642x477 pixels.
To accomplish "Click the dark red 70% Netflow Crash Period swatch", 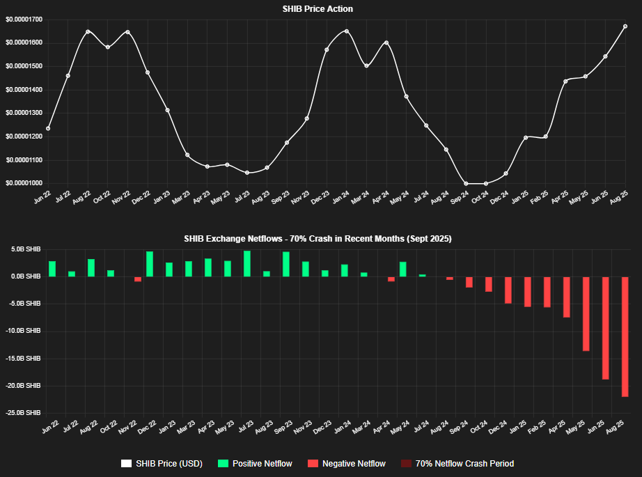I will (406, 464).
